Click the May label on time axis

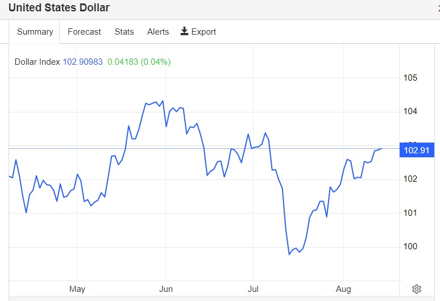[x=77, y=289]
